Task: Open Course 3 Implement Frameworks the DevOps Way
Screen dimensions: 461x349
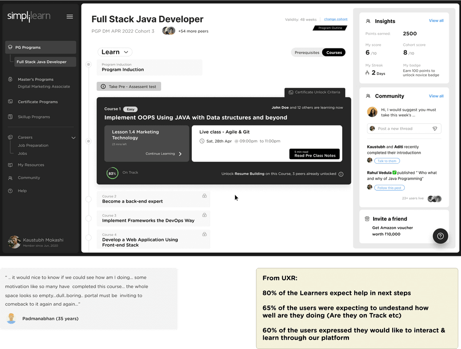Action: [153, 218]
